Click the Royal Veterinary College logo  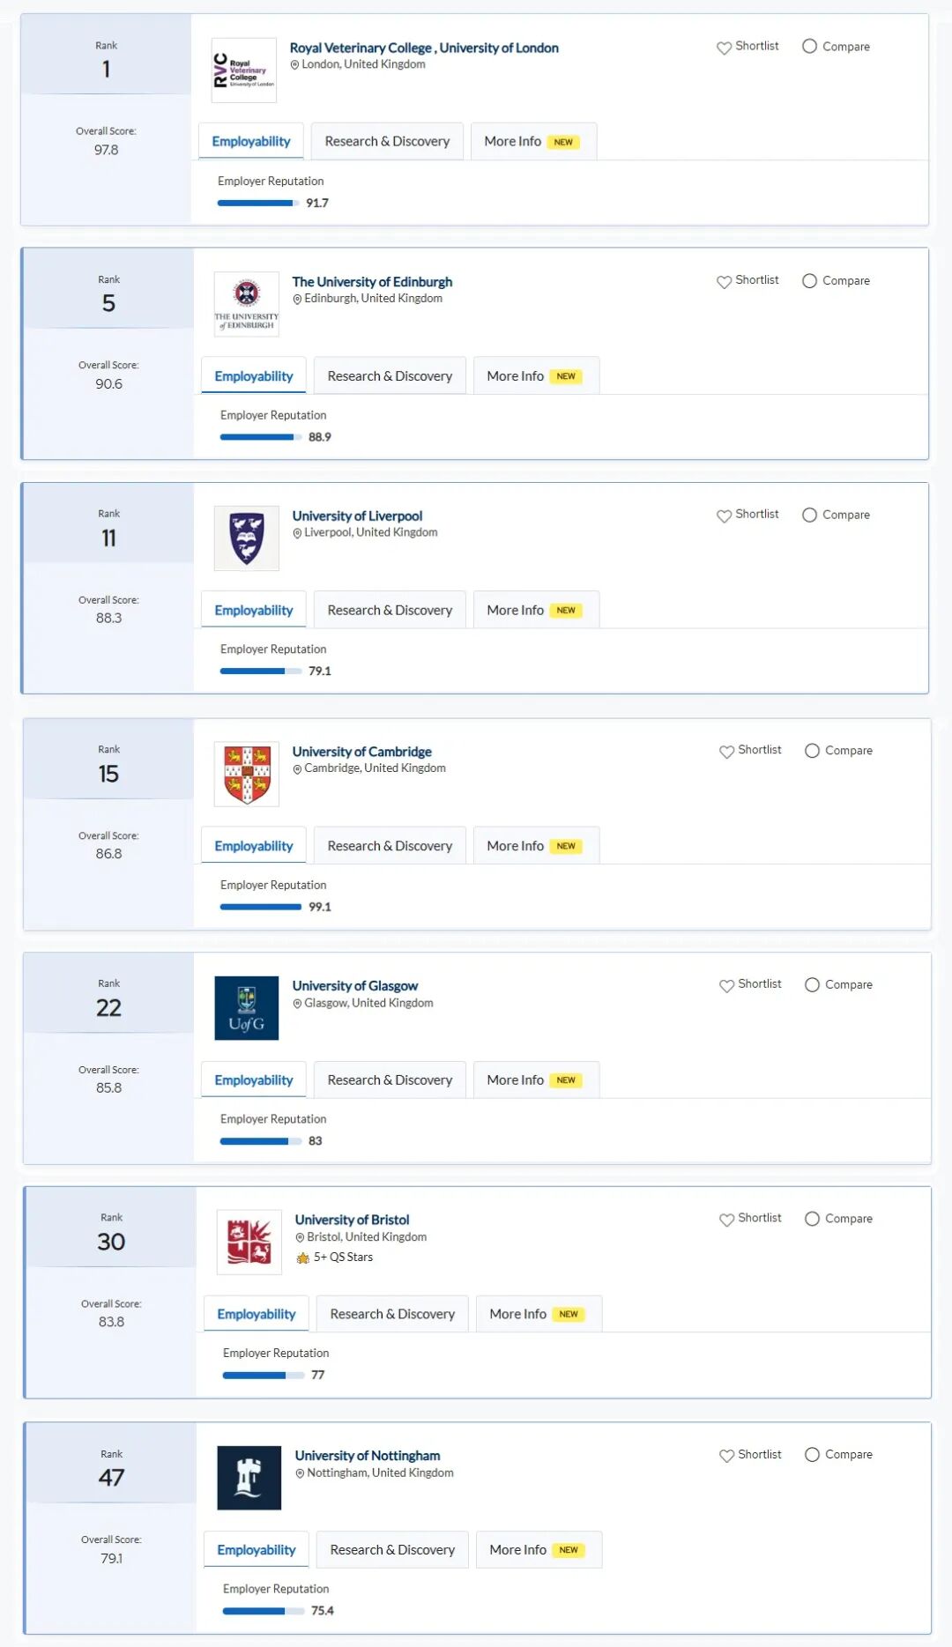243,70
